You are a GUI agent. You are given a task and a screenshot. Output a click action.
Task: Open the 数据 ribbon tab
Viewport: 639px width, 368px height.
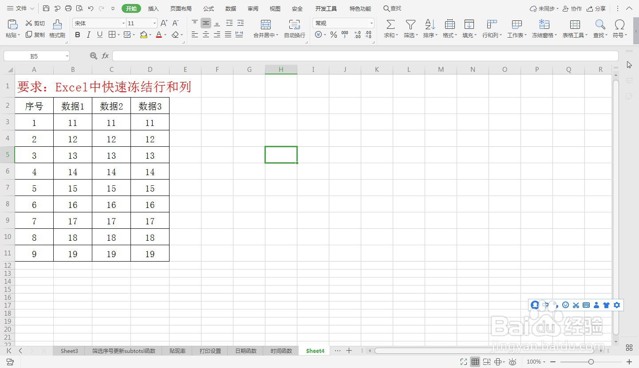(231, 8)
